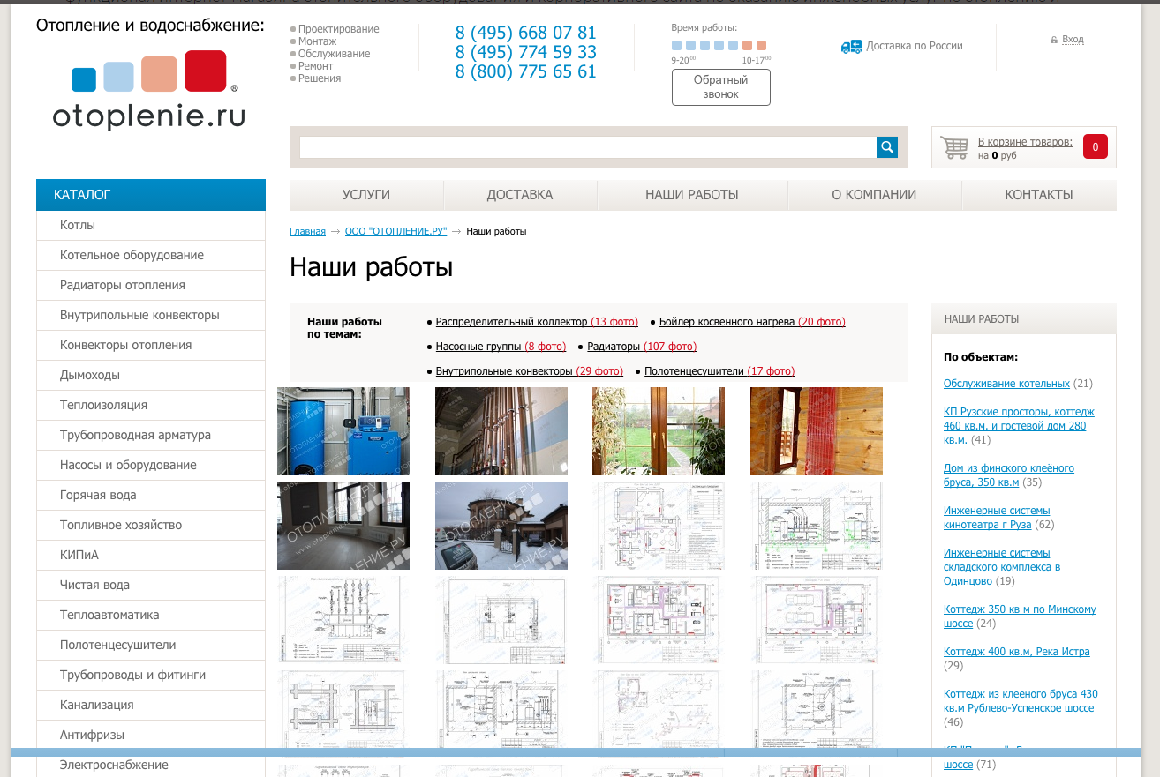Open the Теплоизоляция category
This screenshot has height=777, width=1160.
[x=151, y=406]
